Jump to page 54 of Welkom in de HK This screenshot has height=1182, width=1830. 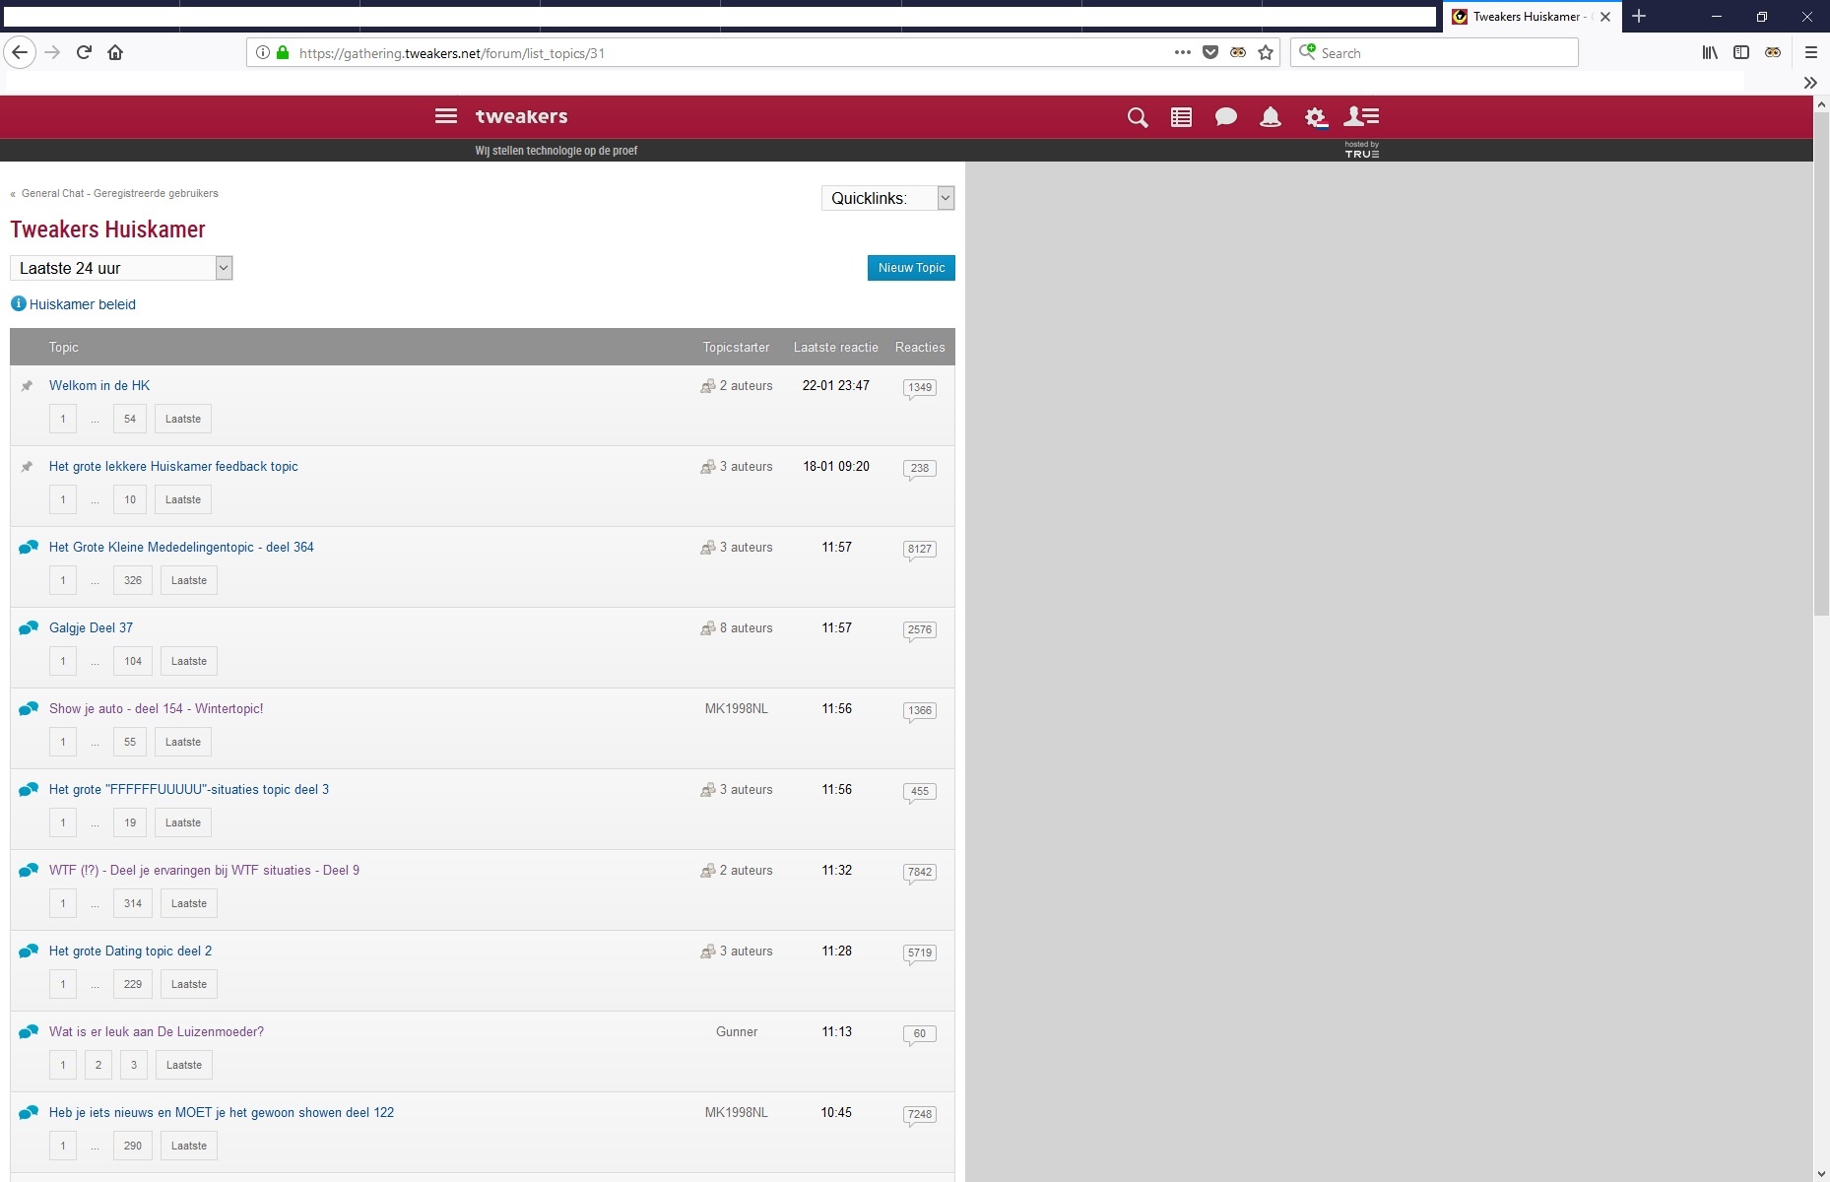pos(130,419)
